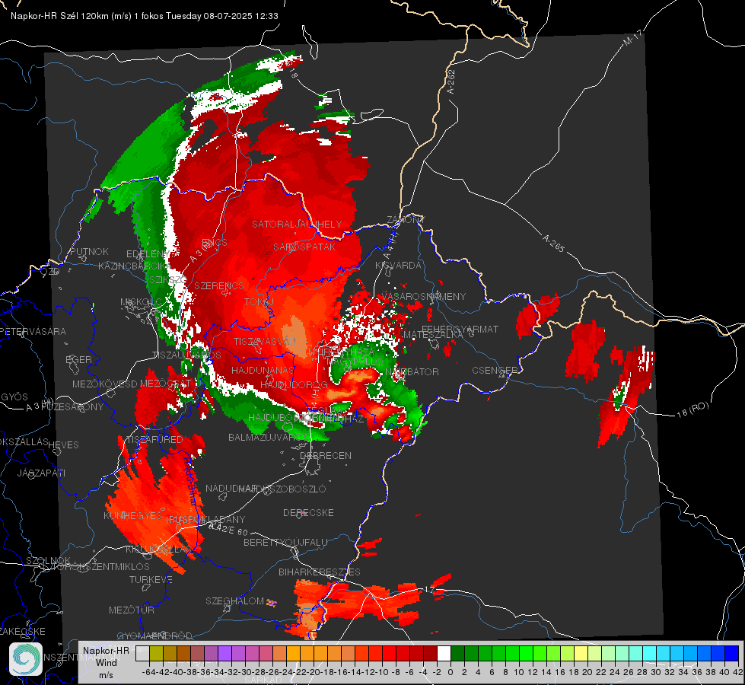The image size is (745, 685).
Task: Click the SZEGHALOM city label
Action: coord(234,601)
